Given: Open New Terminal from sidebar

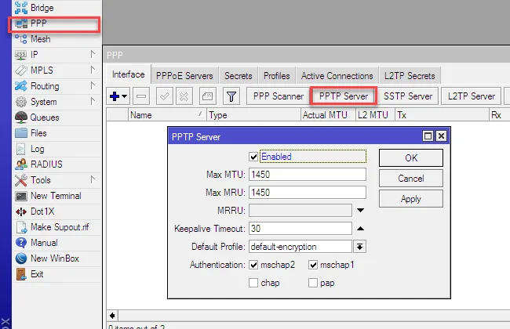Looking at the screenshot, I should pos(53,196).
